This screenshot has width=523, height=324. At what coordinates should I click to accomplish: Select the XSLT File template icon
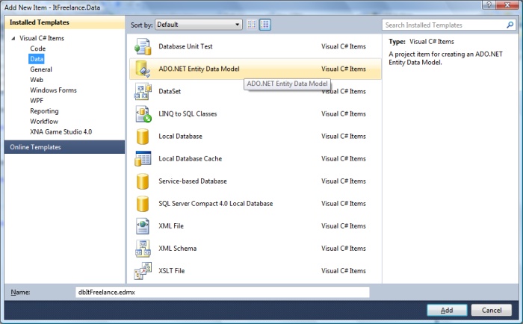point(143,271)
